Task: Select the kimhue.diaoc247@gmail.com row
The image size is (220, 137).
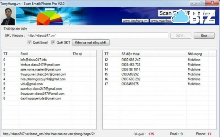Action: [40, 64]
